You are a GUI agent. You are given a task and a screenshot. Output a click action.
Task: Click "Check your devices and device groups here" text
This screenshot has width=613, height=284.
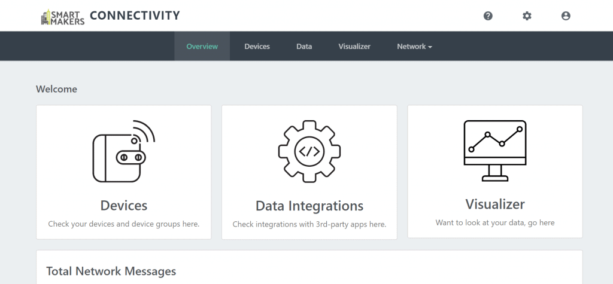pos(123,224)
